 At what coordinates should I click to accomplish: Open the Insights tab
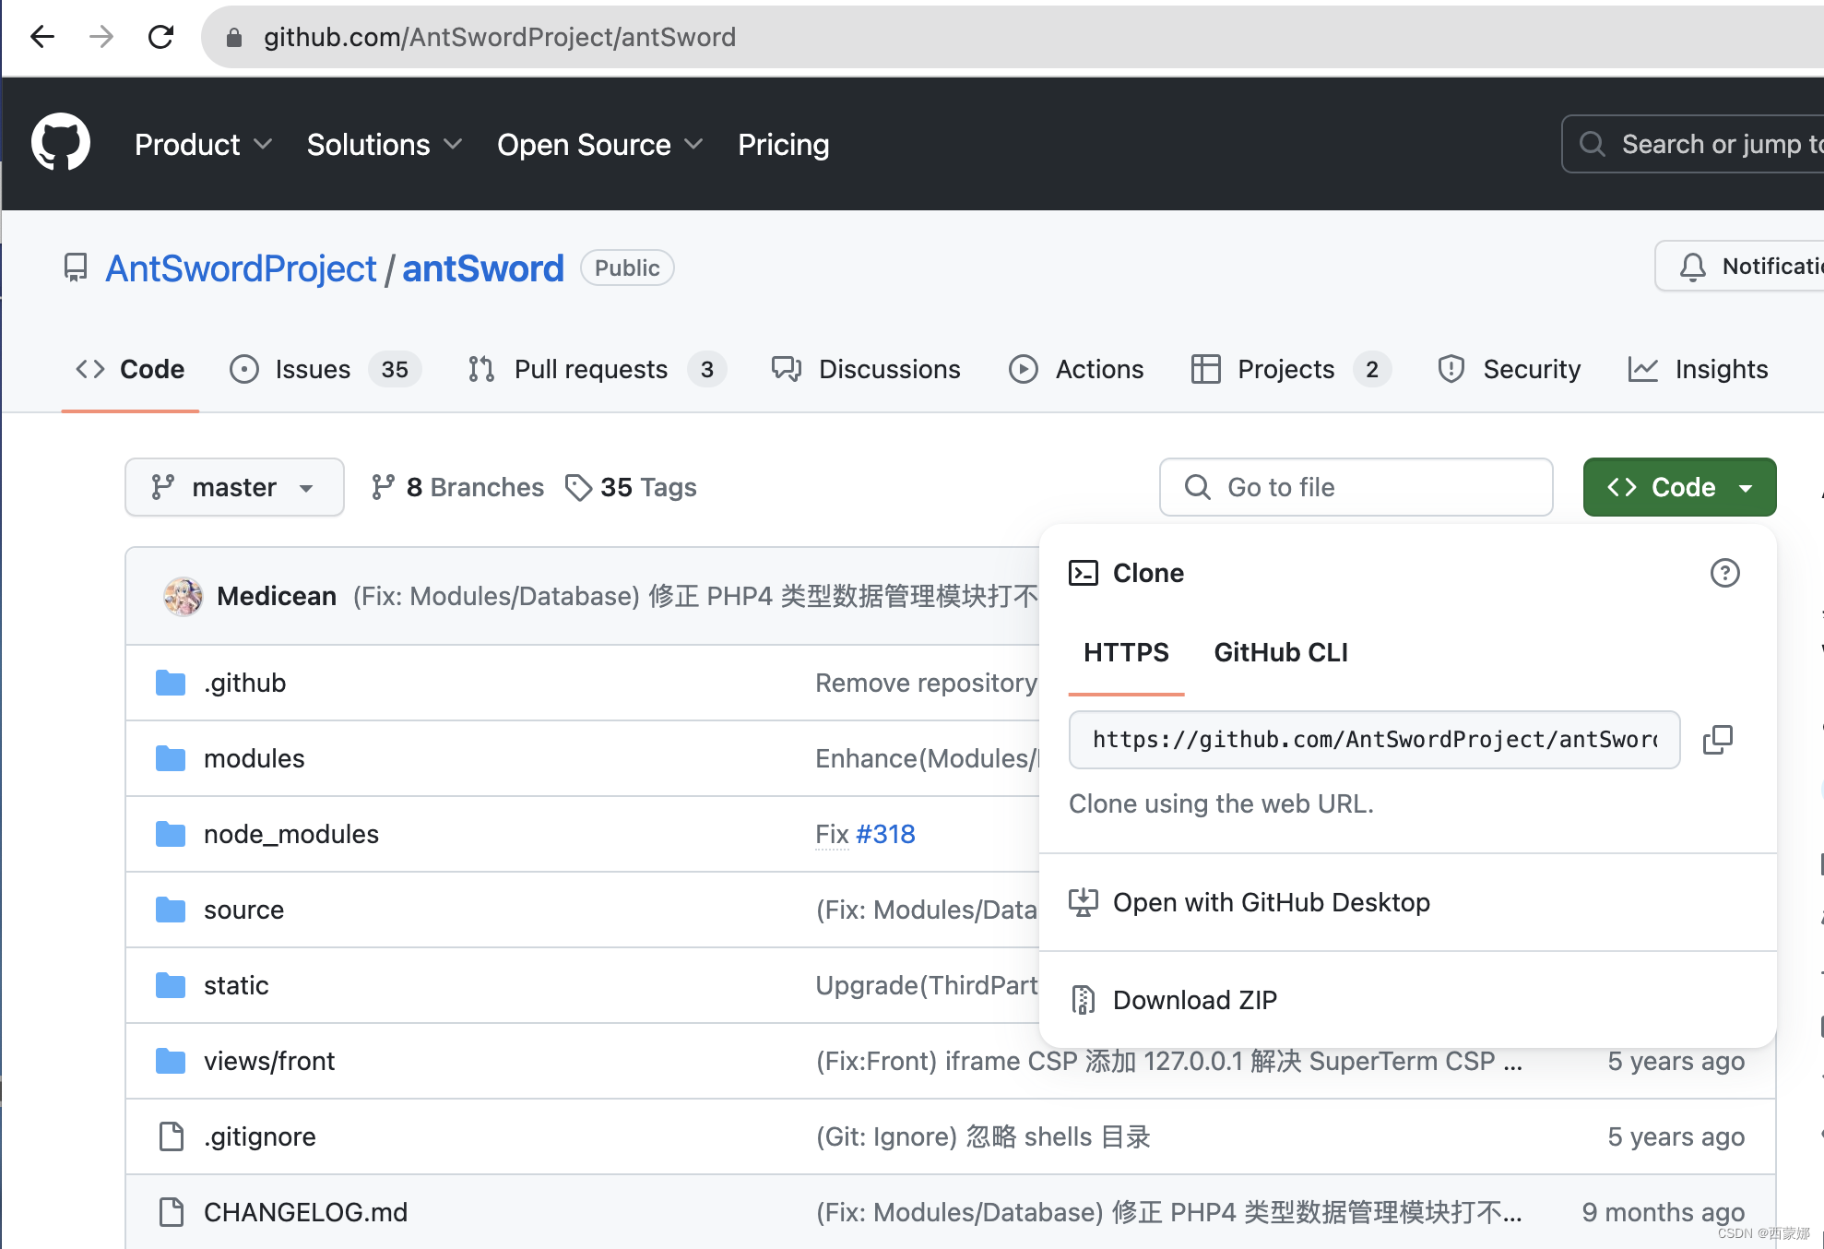click(x=1698, y=369)
